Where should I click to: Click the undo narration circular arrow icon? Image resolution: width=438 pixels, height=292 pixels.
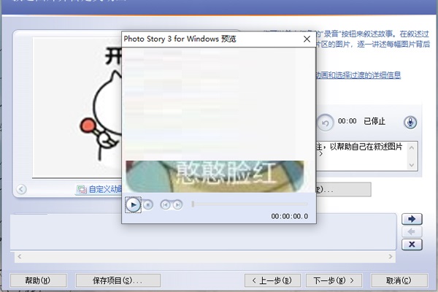[x=325, y=123]
